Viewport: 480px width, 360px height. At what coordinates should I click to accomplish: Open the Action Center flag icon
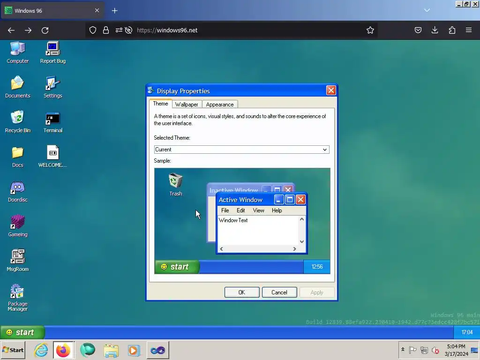pos(412,350)
